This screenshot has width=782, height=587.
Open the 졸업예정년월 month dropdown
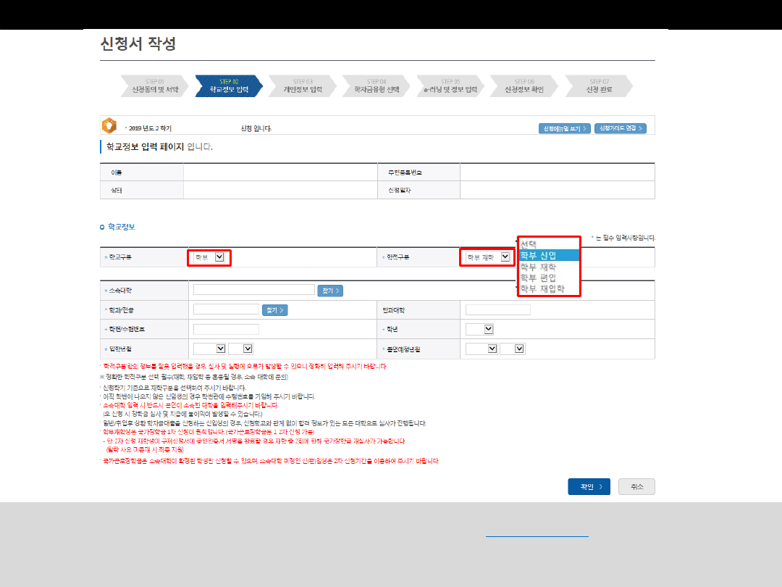coord(511,349)
